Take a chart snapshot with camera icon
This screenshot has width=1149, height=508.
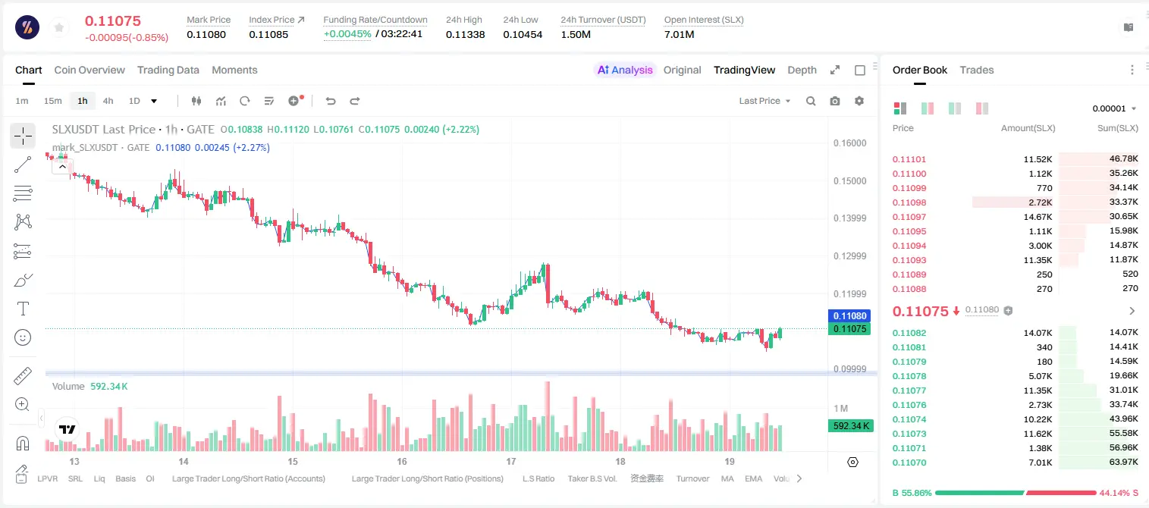835,101
